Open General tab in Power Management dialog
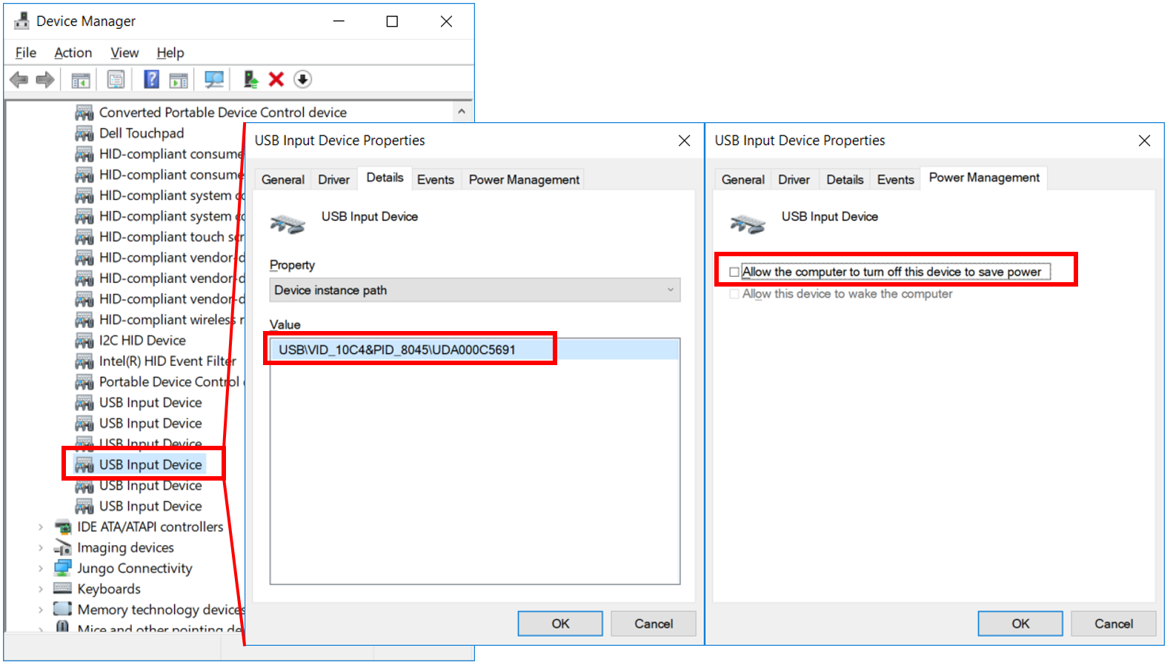 [743, 179]
